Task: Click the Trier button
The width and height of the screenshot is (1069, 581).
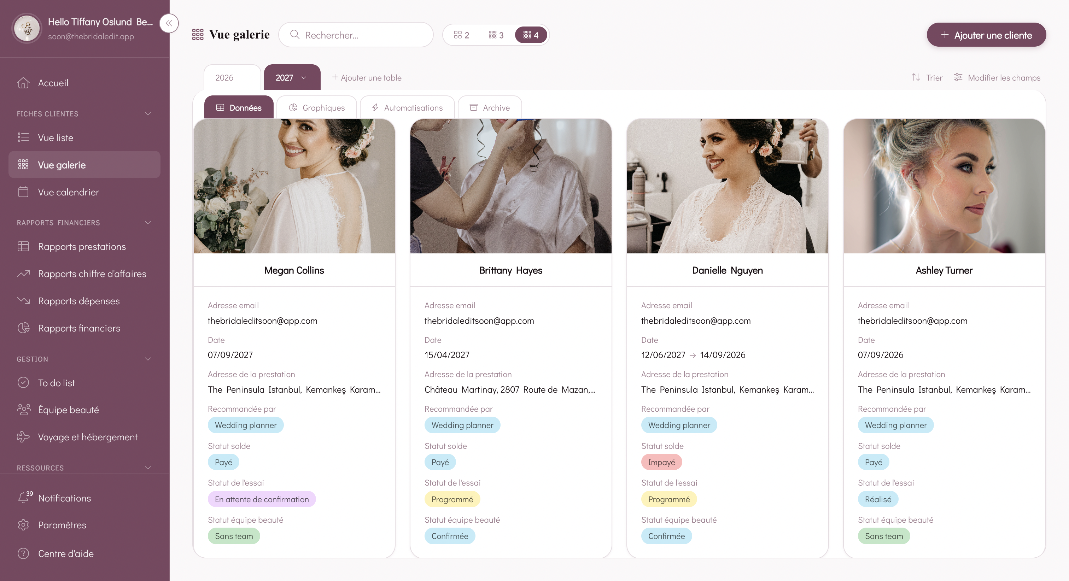Action: click(x=927, y=78)
